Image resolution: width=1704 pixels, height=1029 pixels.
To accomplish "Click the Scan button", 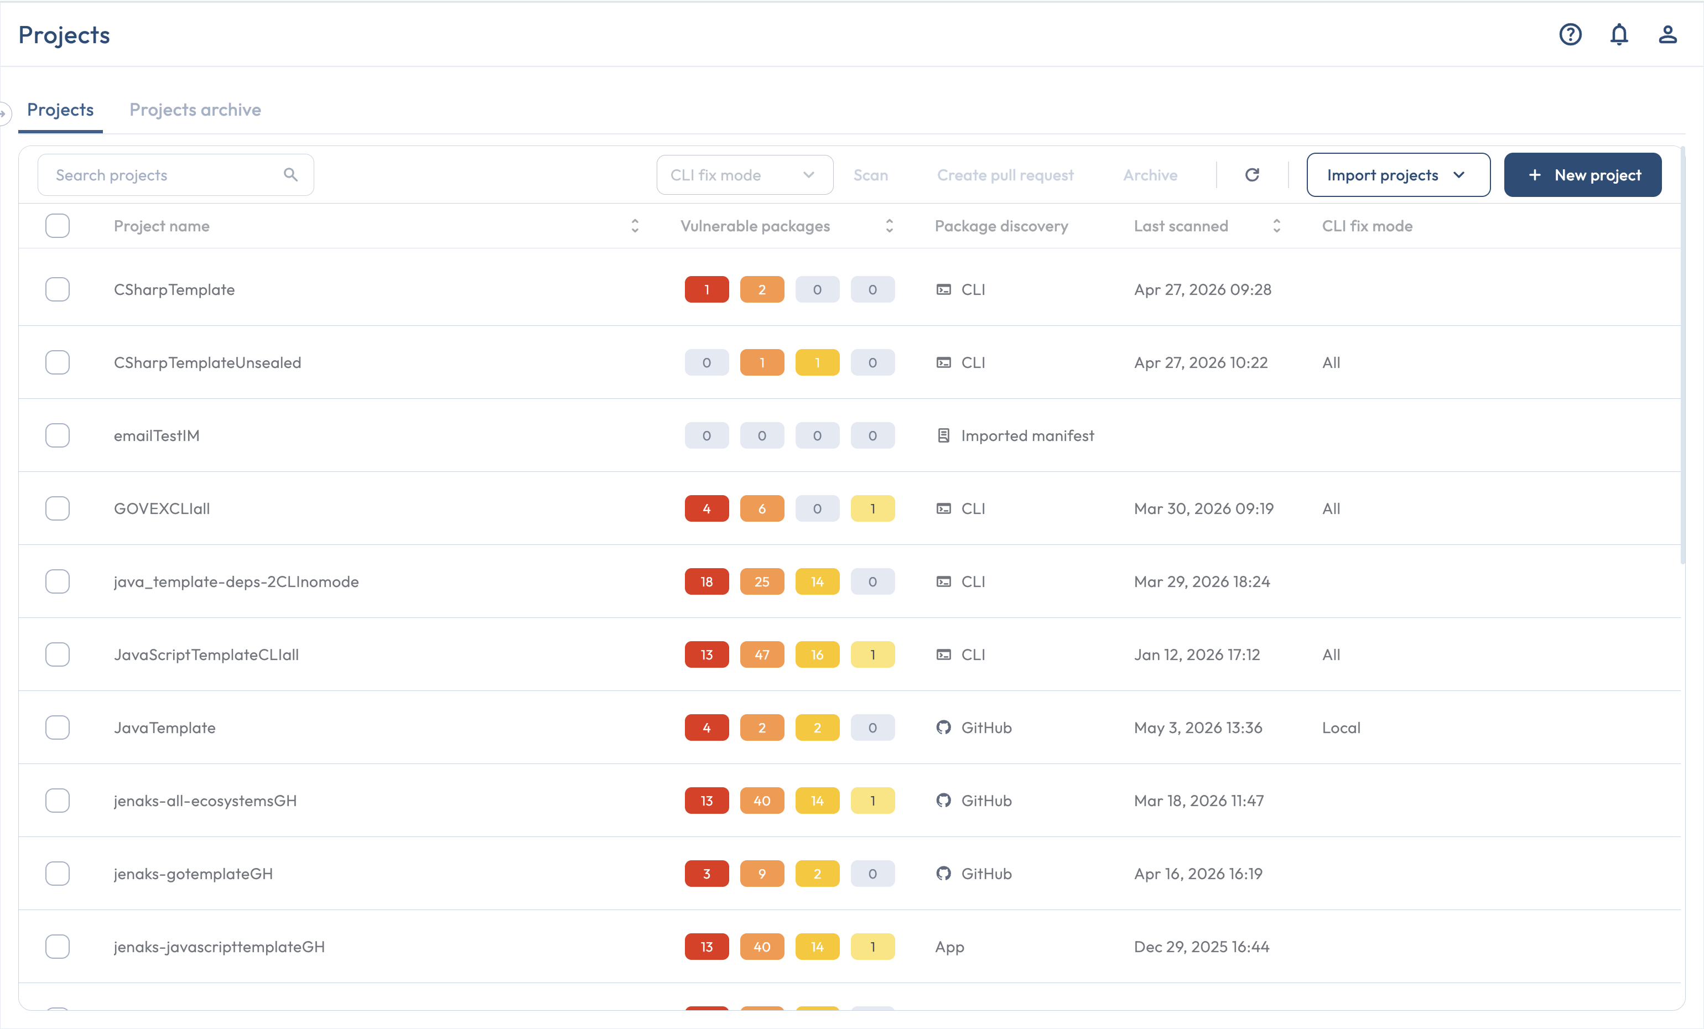I will point(870,176).
